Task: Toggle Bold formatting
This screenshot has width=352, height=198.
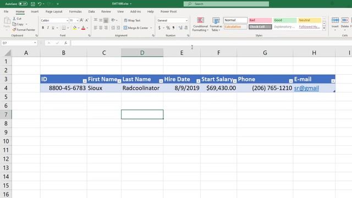Action: (x=43, y=28)
